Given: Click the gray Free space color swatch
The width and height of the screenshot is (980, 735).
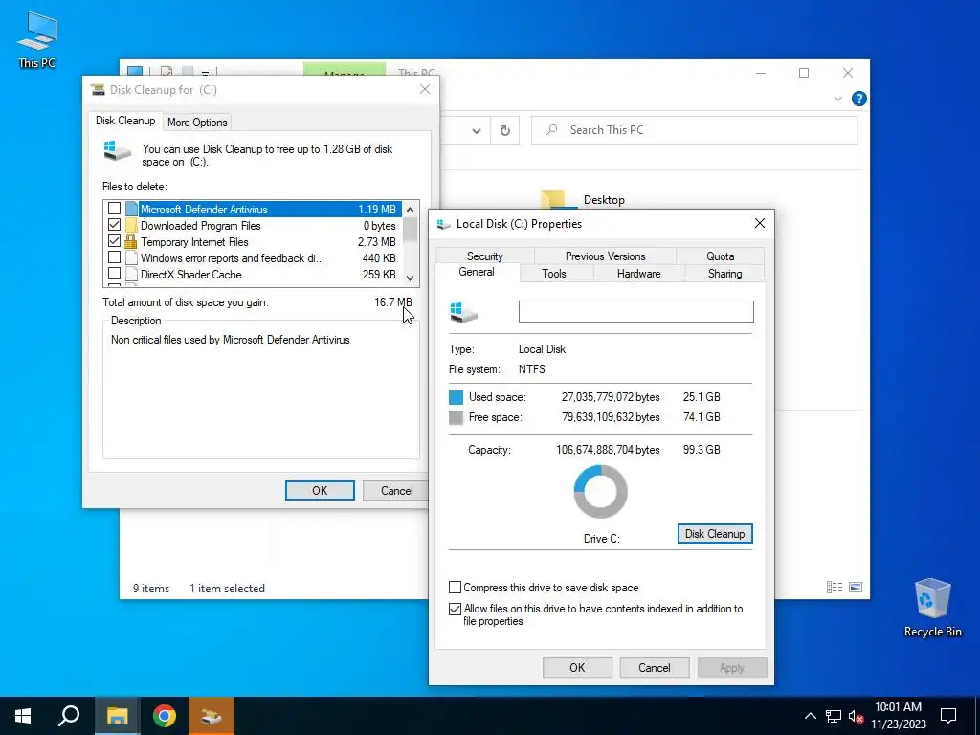Looking at the screenshot, I should pyautogui.click(x=457, y=417).
